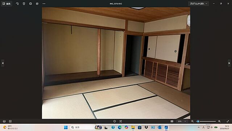Show hidden system tray icons chevron

[199, 127]
